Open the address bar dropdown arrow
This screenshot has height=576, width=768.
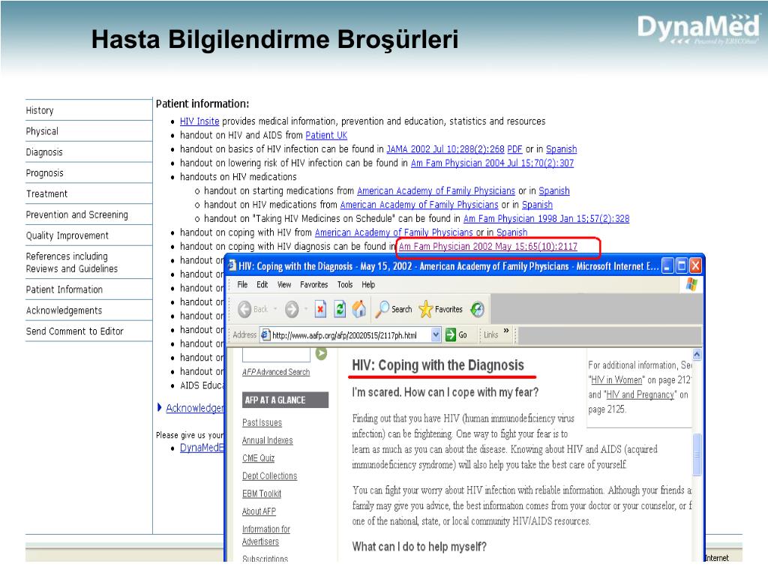point(436,335)
